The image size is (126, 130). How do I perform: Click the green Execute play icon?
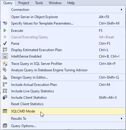[5, 31]
